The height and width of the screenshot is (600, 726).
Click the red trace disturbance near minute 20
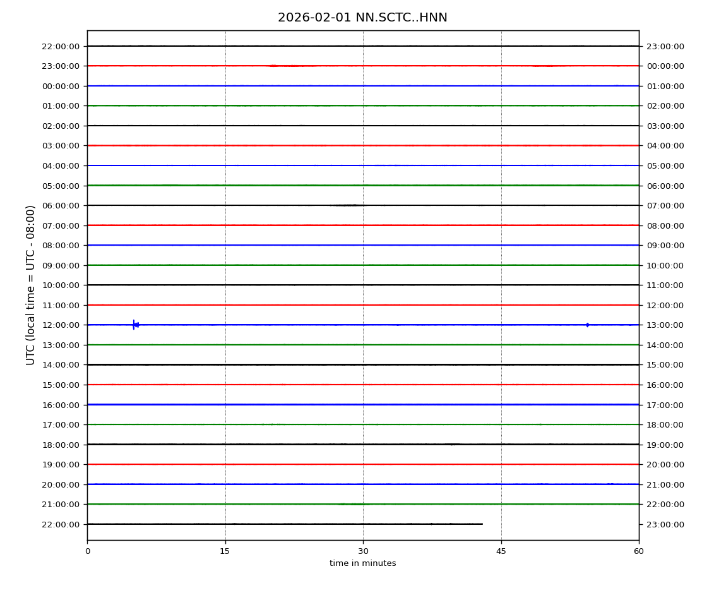pyautogui.click(x=273, y=66)
